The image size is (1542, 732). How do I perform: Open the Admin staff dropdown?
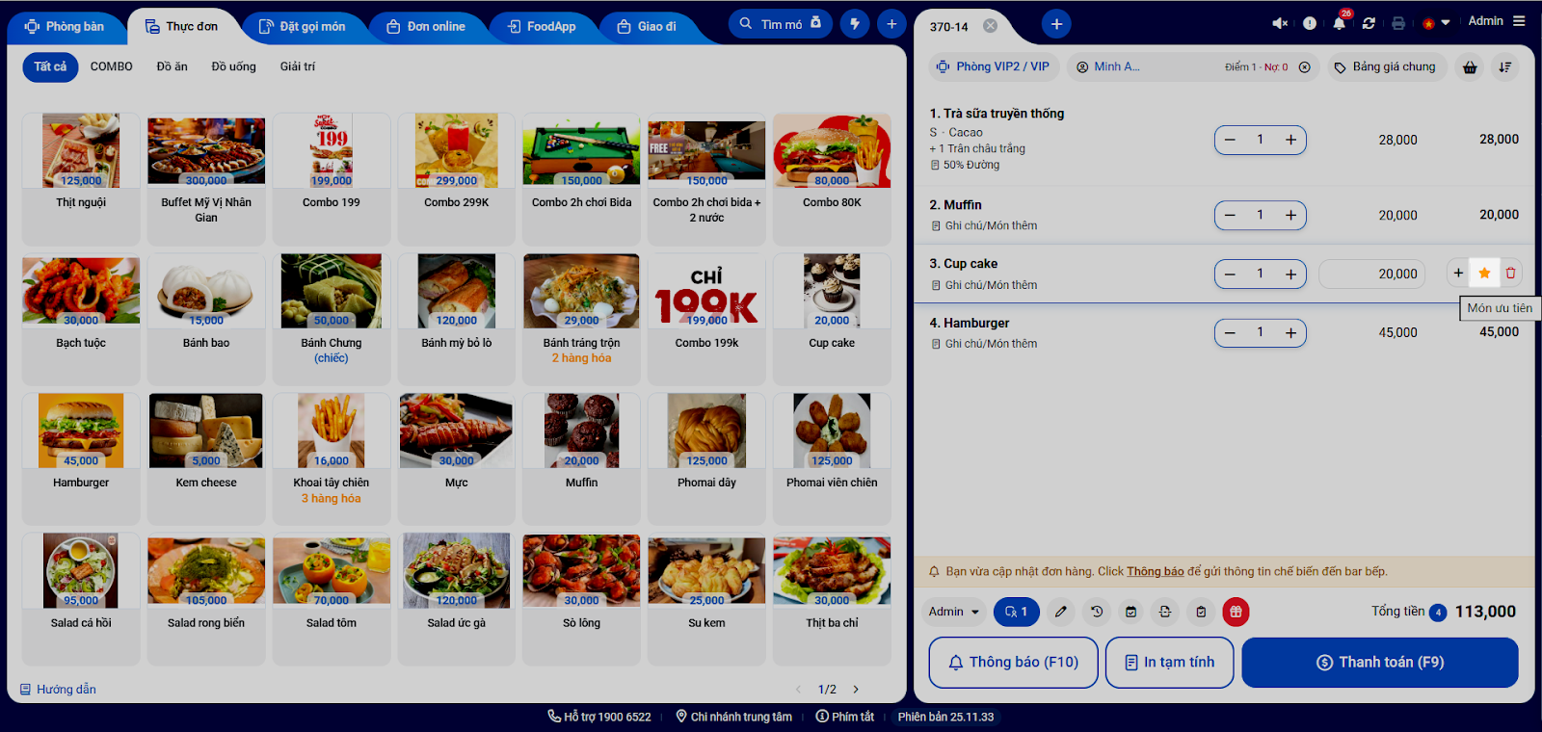[x=953, y=612]
